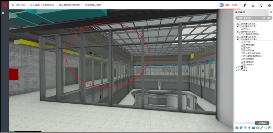The width and height of the screenshot is (273, 133).
Task: Click the power logout icon
Action: pyautogui.click(x=269, y=5)
